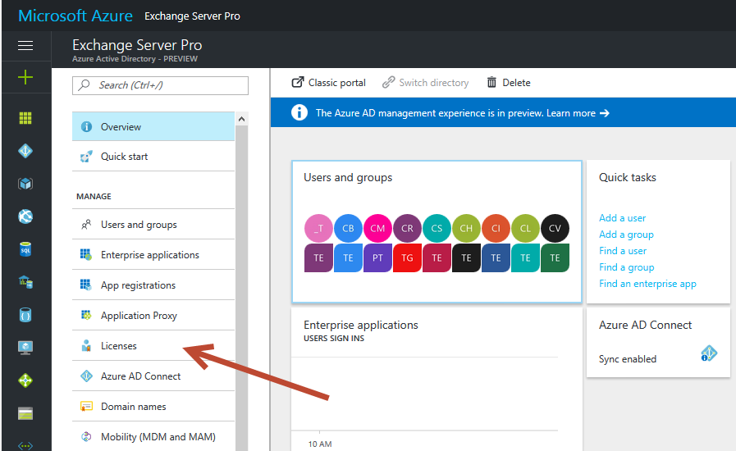
Task: Open the hamburger navigation menu
Action: pos(25,46)
